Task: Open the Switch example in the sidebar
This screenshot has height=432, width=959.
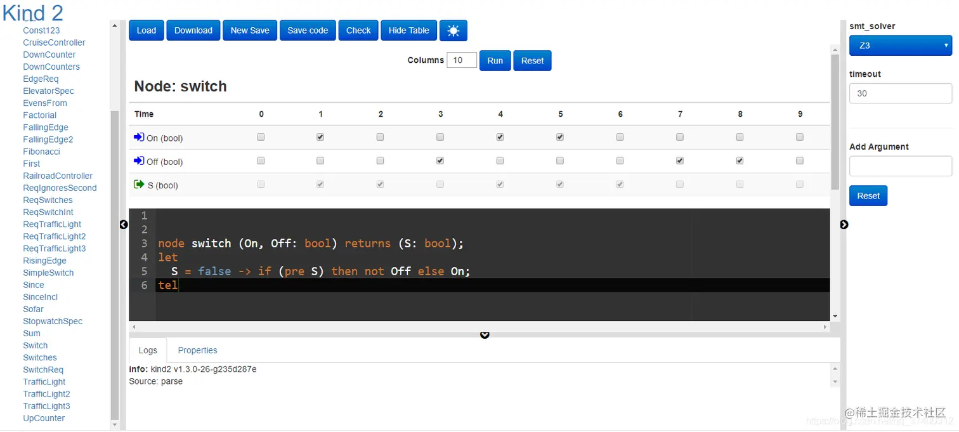Action: [x=36, y=346]
